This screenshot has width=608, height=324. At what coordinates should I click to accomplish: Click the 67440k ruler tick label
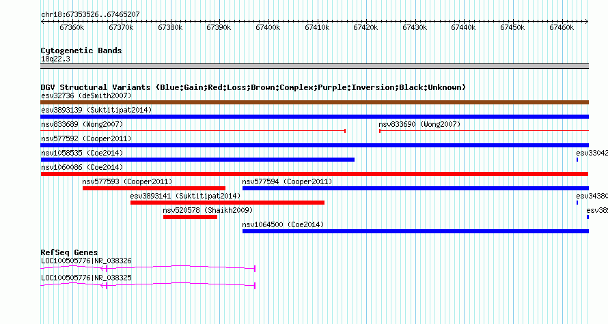point(463,27)
